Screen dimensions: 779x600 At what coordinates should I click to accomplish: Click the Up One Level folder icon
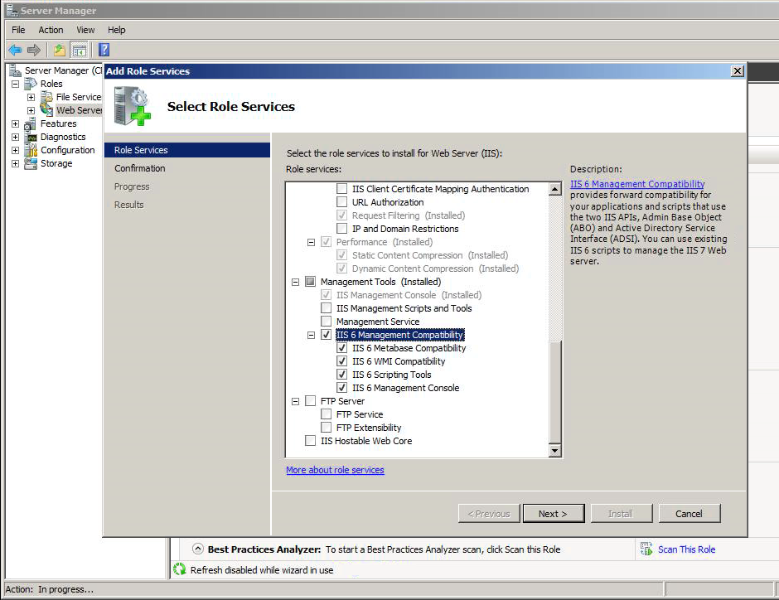coord(60,51)
